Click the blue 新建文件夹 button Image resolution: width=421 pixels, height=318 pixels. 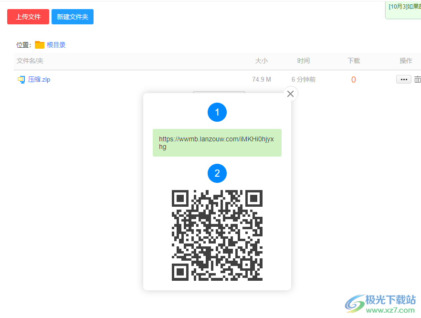pos(73,17)
